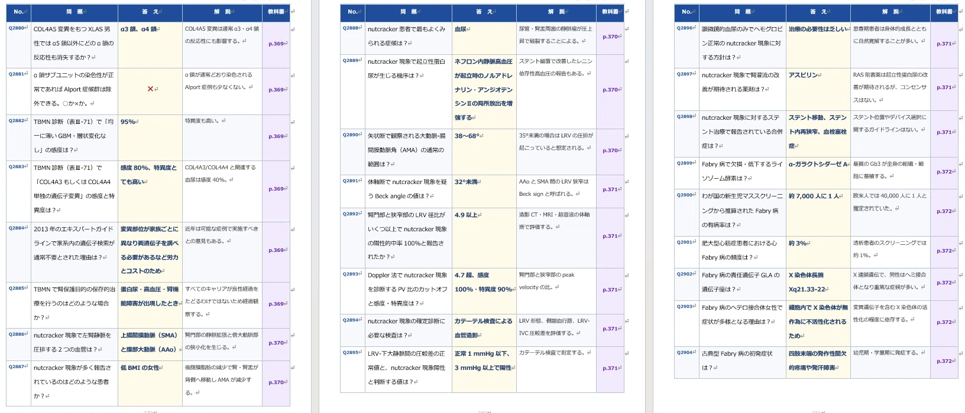
Task: Select the answer 'α3 鎖、α4 鎖'
Action: 138,29
